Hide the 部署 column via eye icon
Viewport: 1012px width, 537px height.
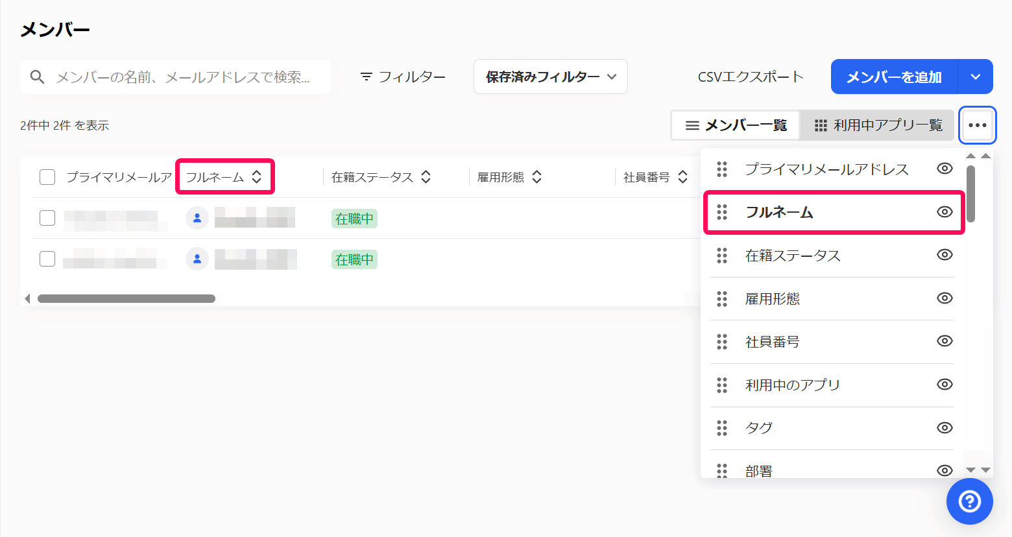point(945,471)
